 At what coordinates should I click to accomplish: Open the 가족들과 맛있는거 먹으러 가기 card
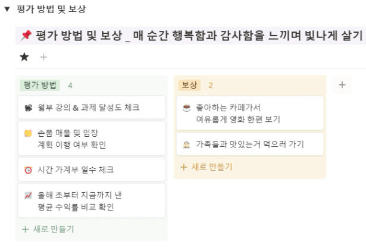pos(250,144)
